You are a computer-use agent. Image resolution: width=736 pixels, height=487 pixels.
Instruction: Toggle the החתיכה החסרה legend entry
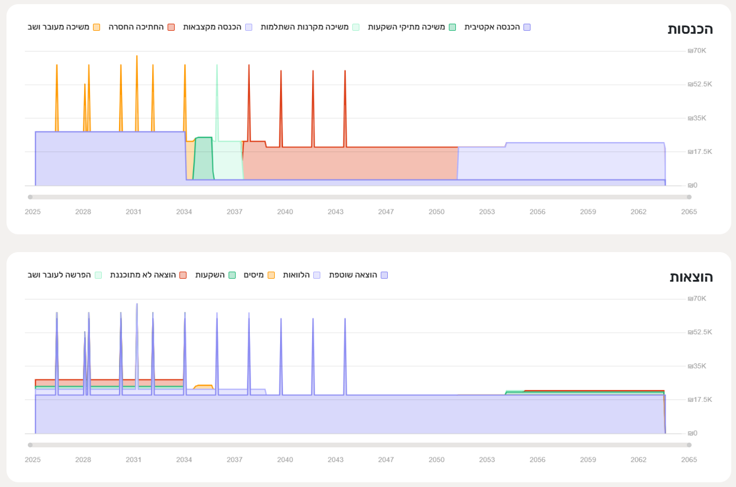point(171,27)
